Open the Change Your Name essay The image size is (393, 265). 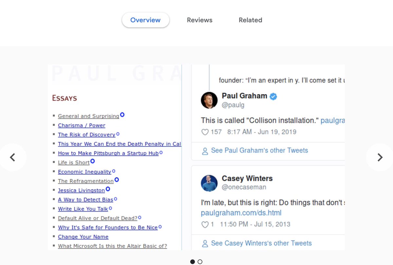[83, 237]
